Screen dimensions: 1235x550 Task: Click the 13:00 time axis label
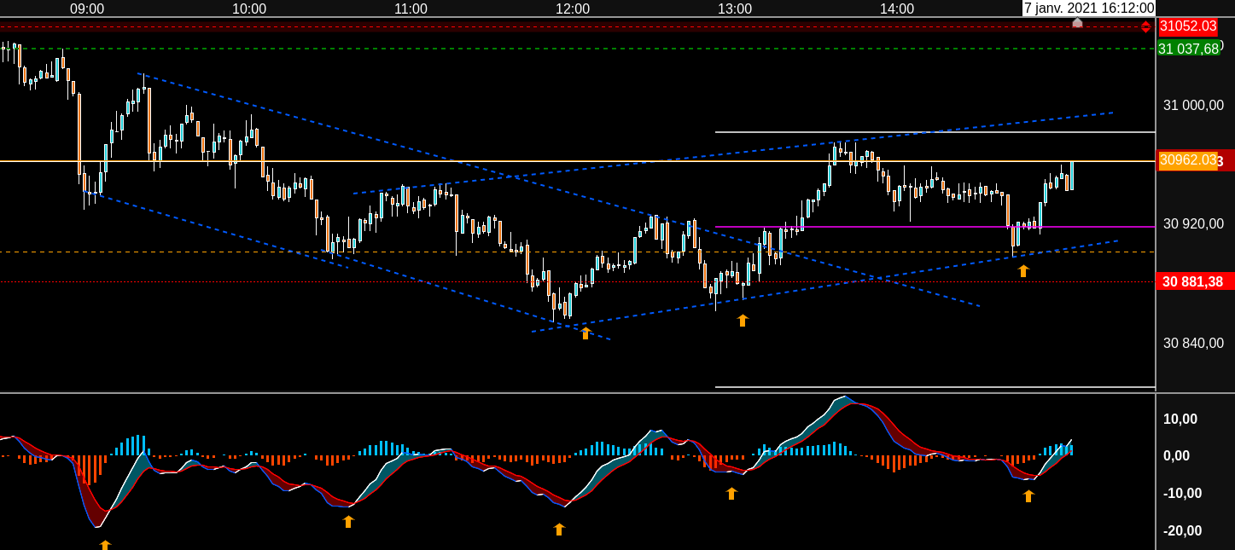735,9
